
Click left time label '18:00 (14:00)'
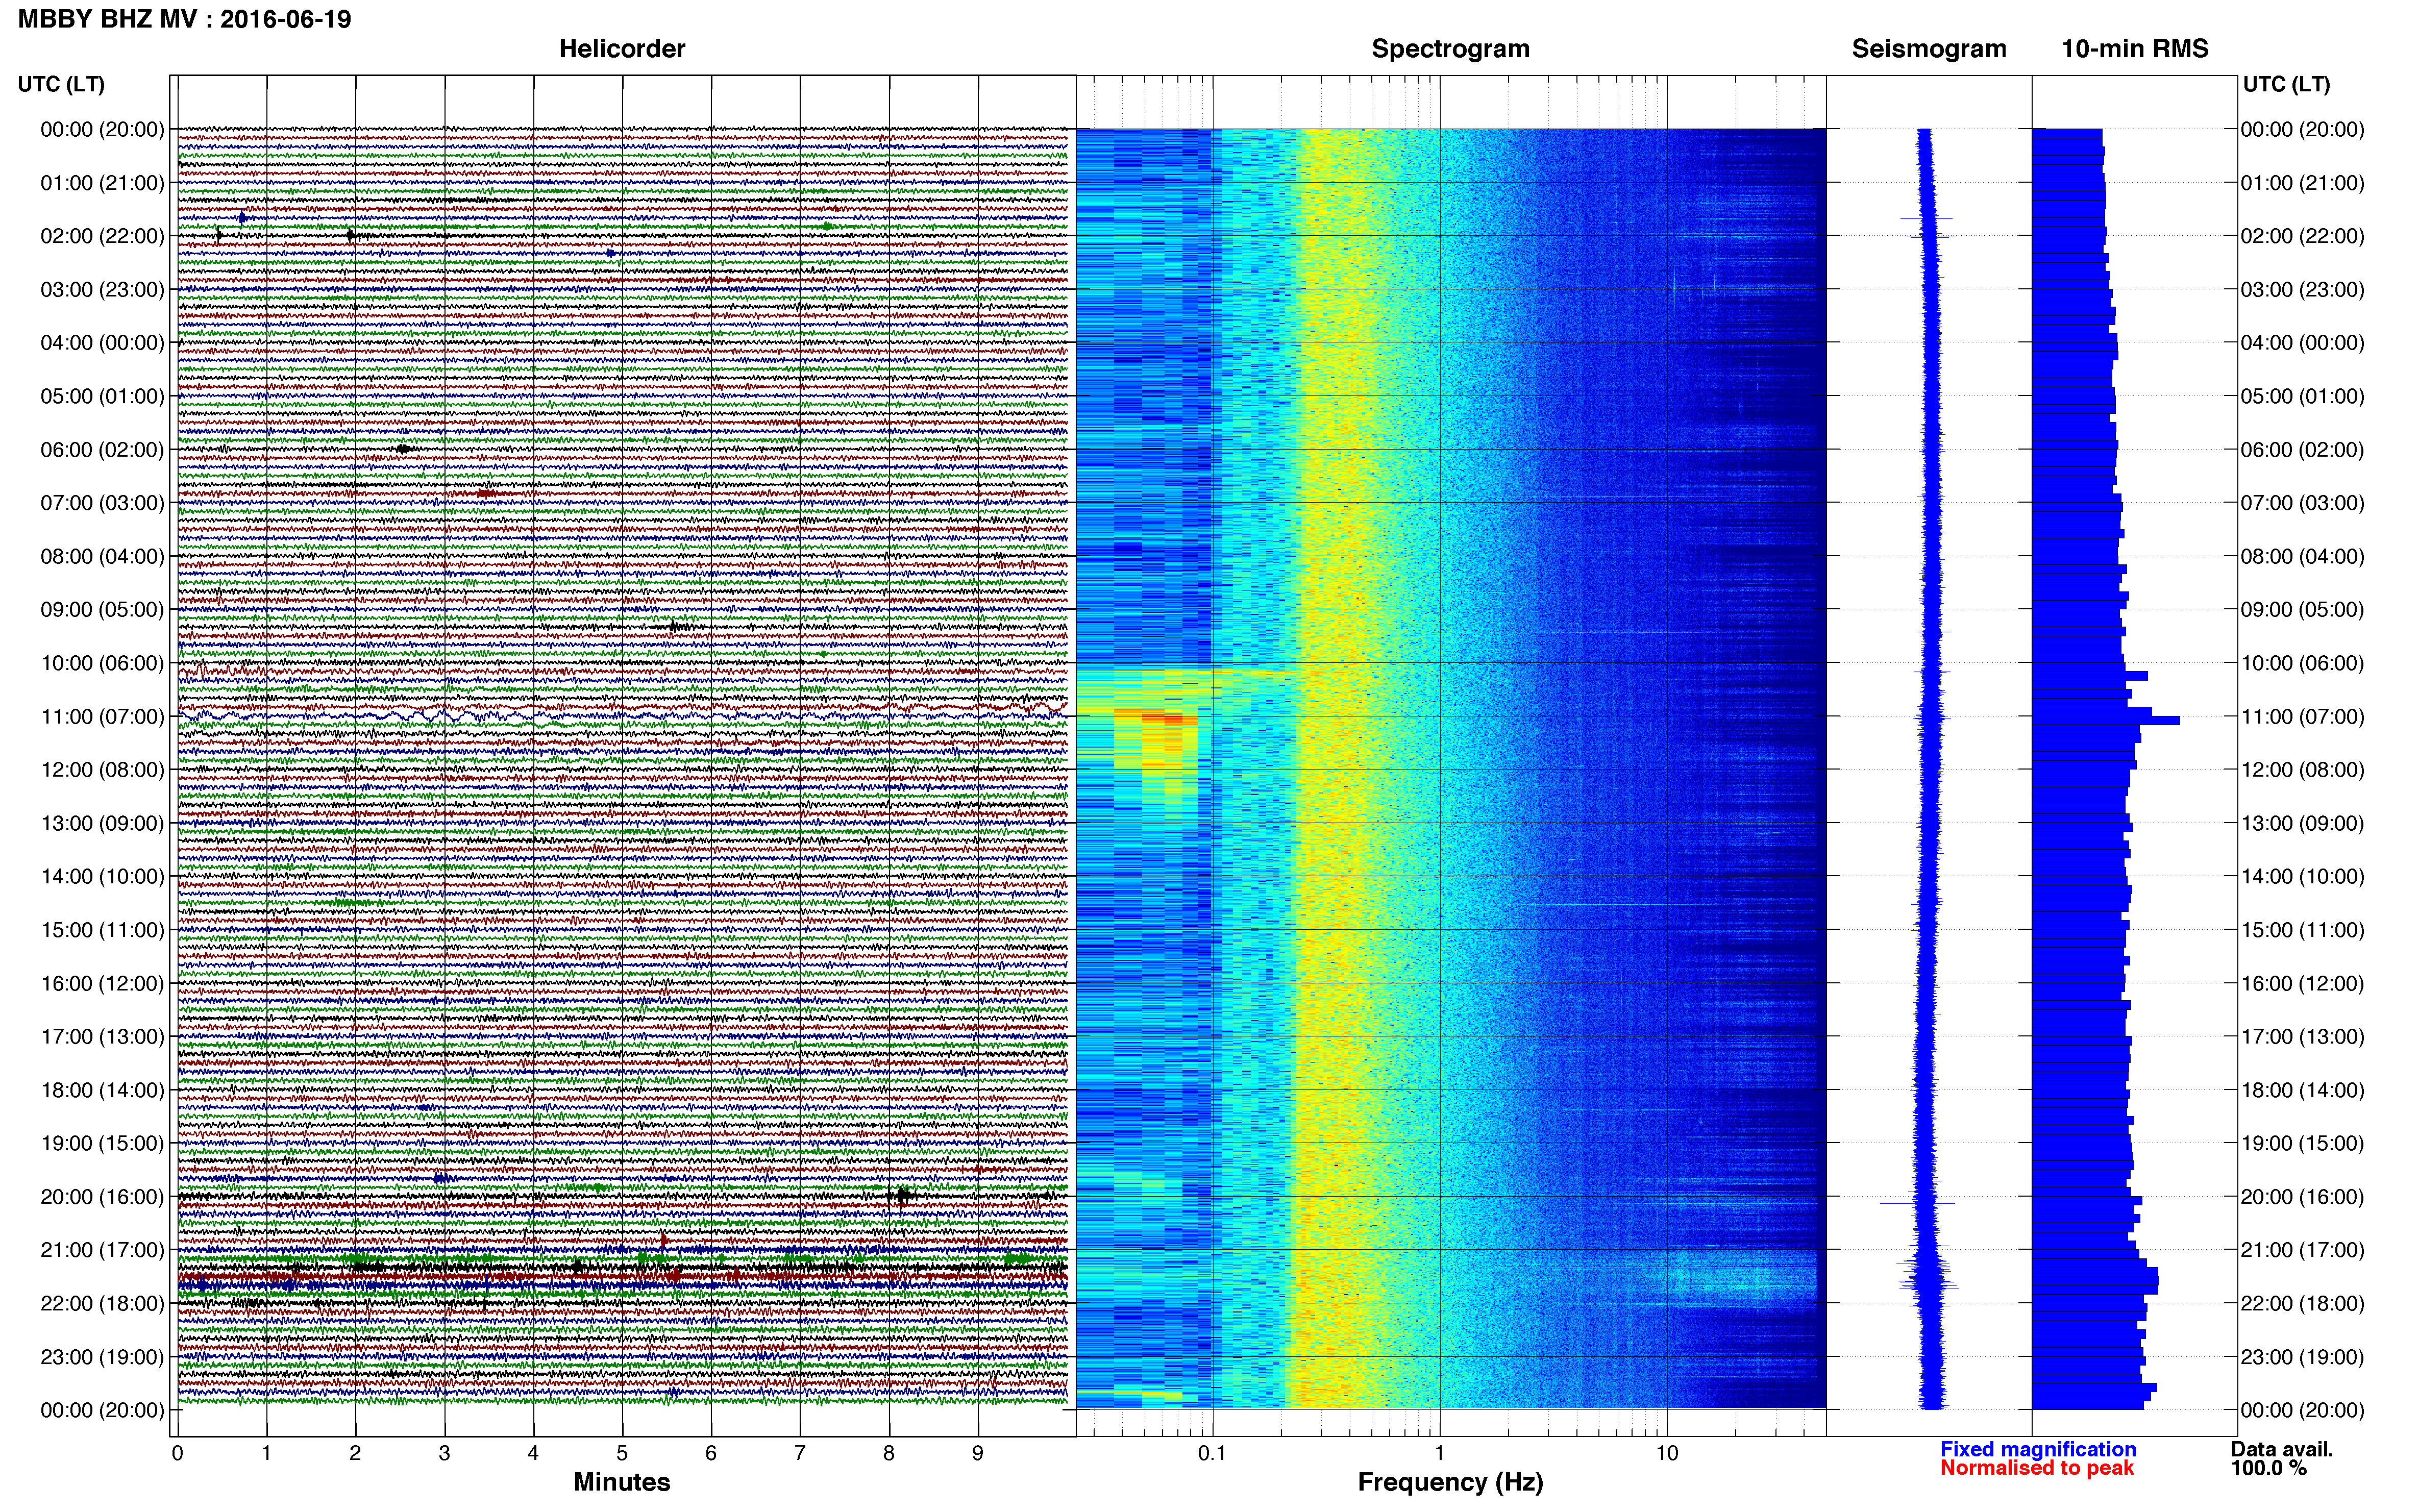(x=102, y=1090)
